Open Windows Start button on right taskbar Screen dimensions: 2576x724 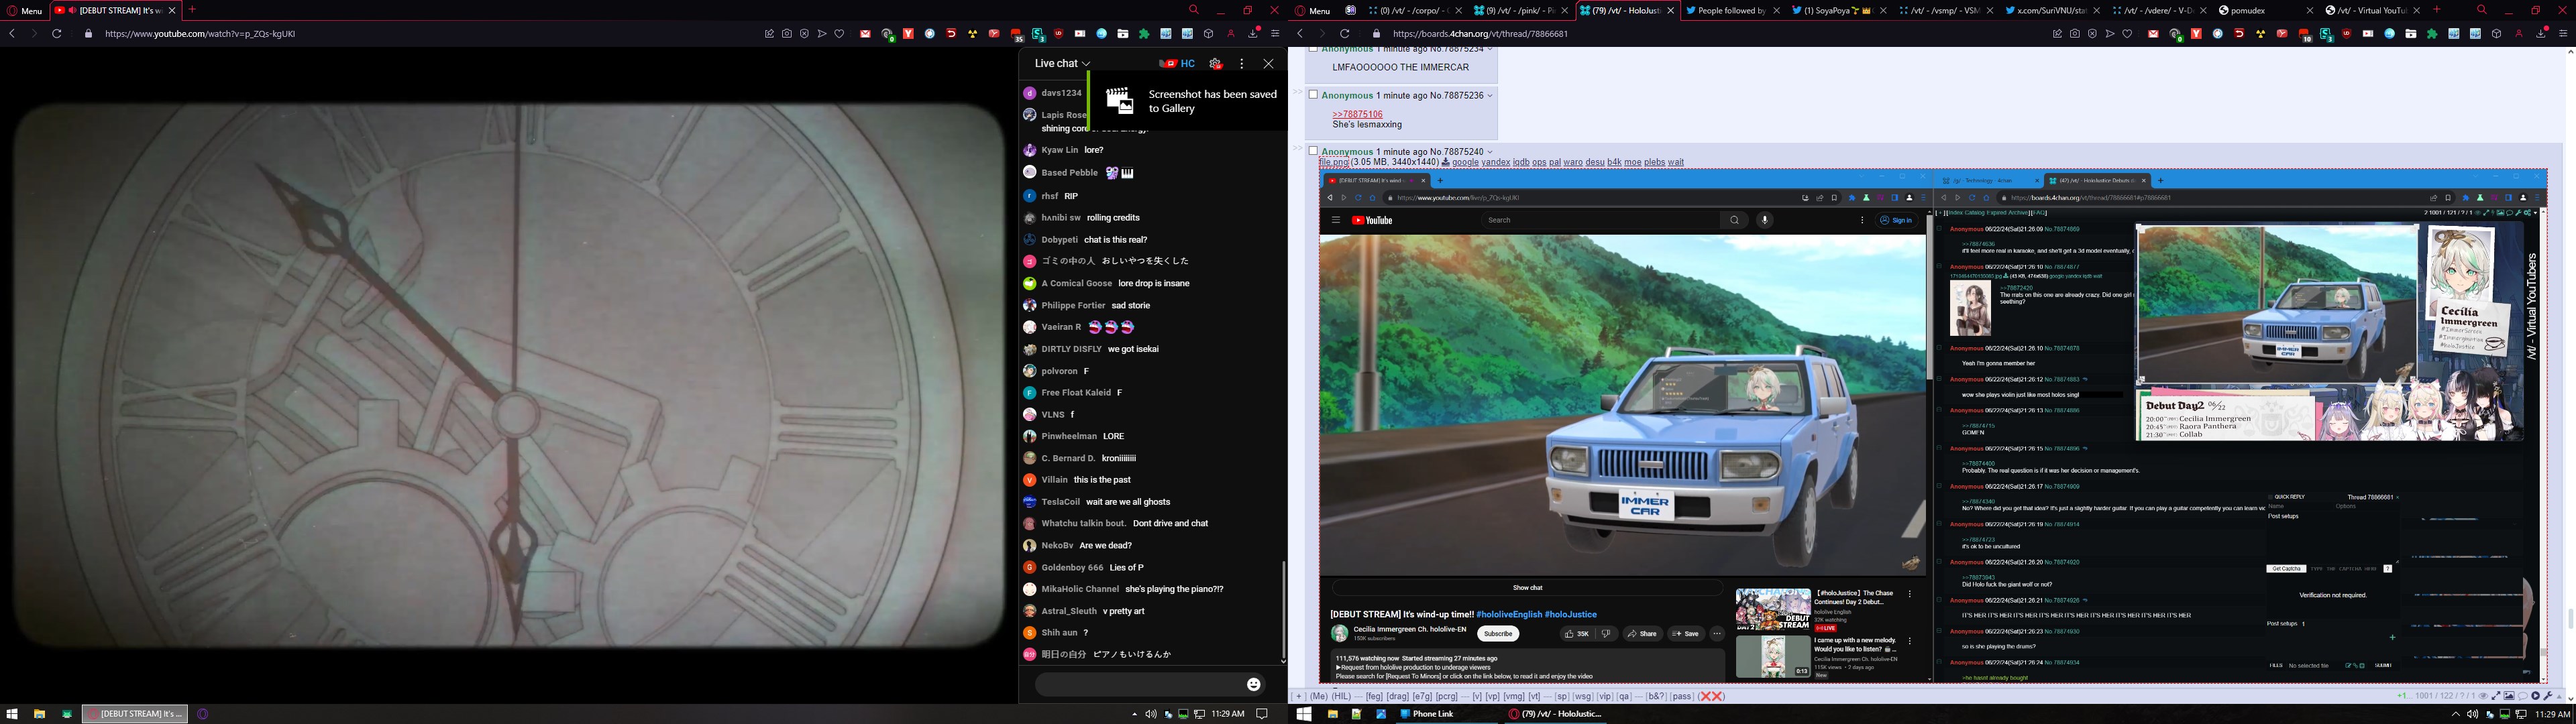coord(1304,714)
